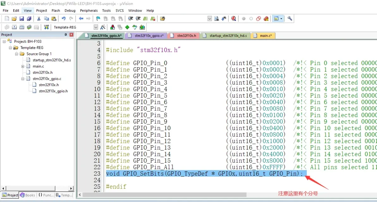Open Pack Installer icon
Image resolution: width=377 pixels, height=202 pixels.
point(142,27)
